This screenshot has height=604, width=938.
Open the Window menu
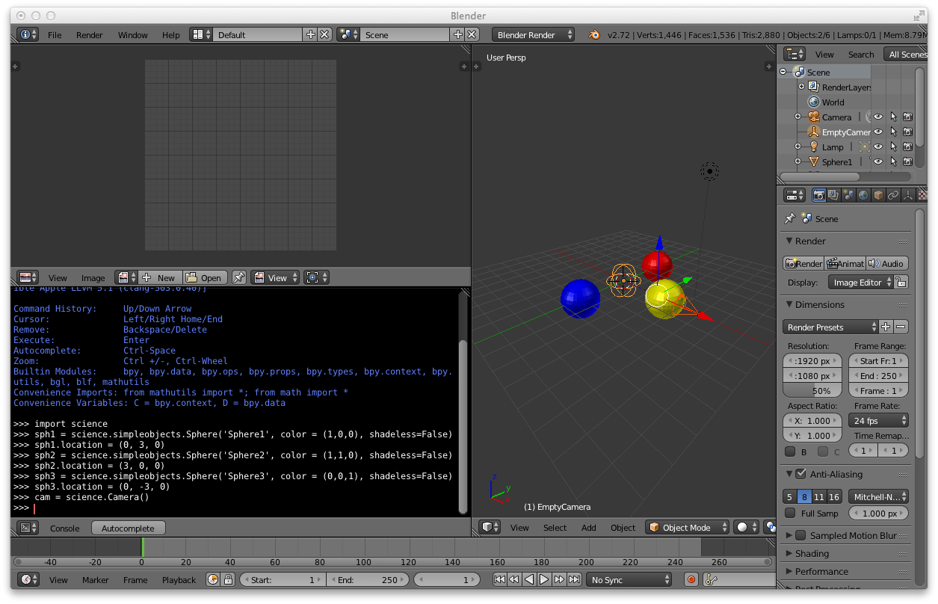(133, 35)
